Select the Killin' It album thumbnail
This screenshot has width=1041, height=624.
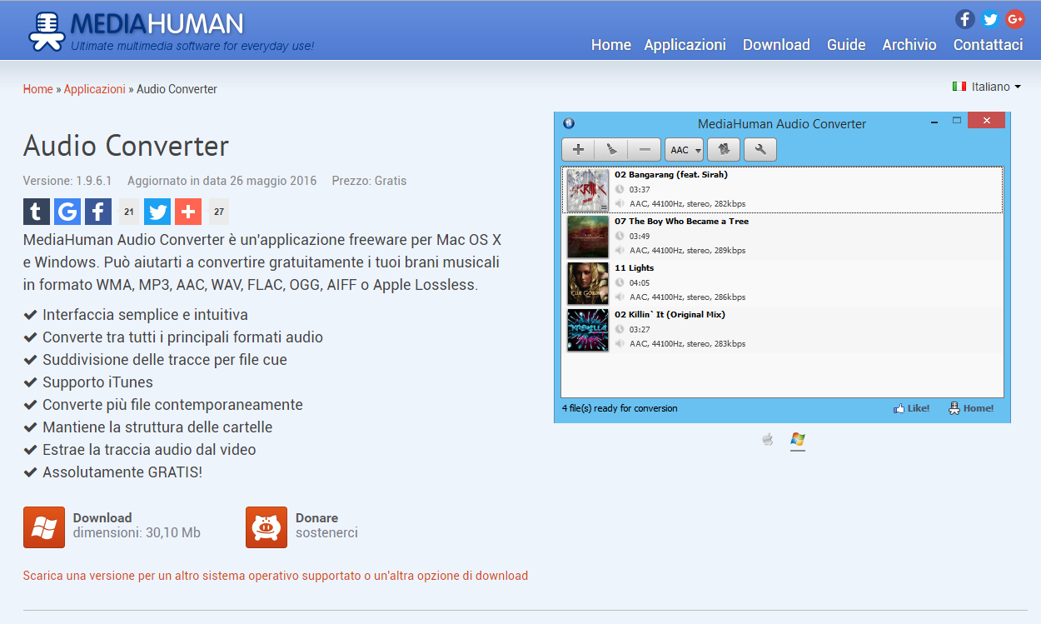coord(588,330)
